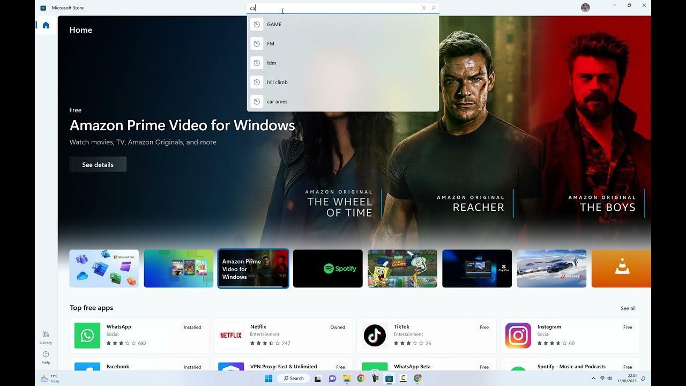Image resolution: width=686 pixels, height=386 pixels.
Task: Select the GAME search suggestion
Action: pos(342,24)
